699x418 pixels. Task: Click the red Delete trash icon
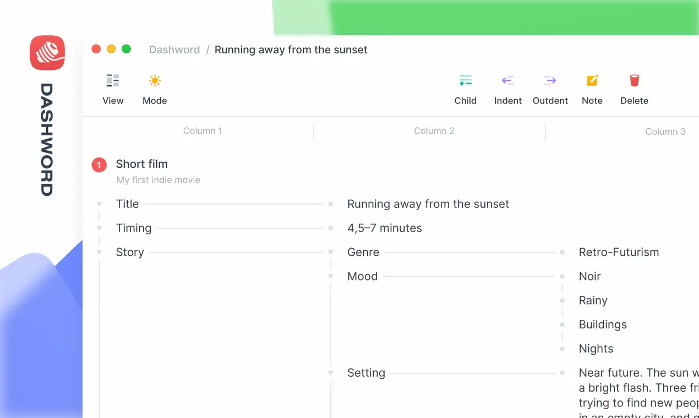pyautogui.click(x=634, y=81)
